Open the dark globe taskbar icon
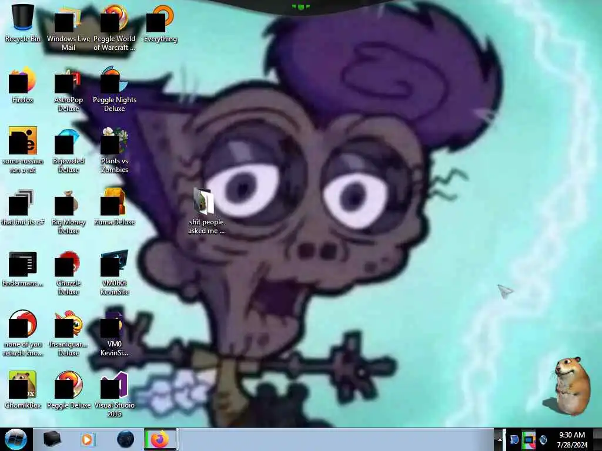 [125, 439]
